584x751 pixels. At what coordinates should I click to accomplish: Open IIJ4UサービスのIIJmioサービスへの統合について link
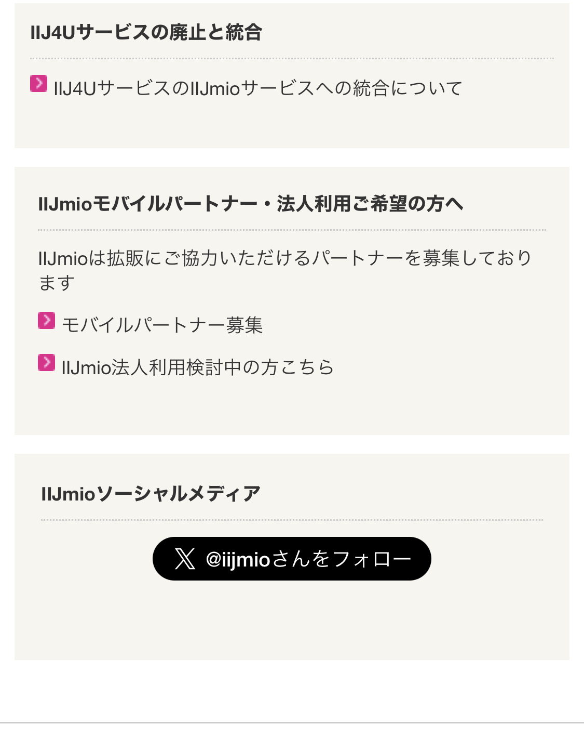point(257,88)
